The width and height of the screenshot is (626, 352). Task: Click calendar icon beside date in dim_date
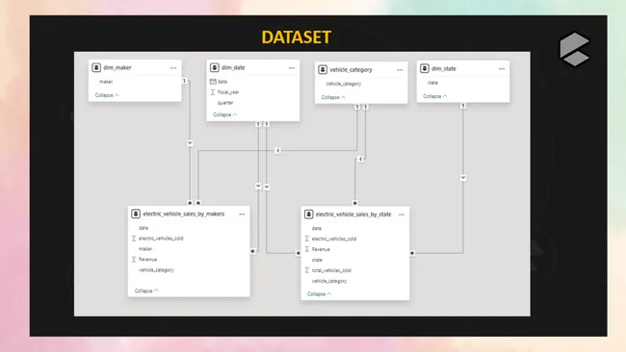pos(213,82)
